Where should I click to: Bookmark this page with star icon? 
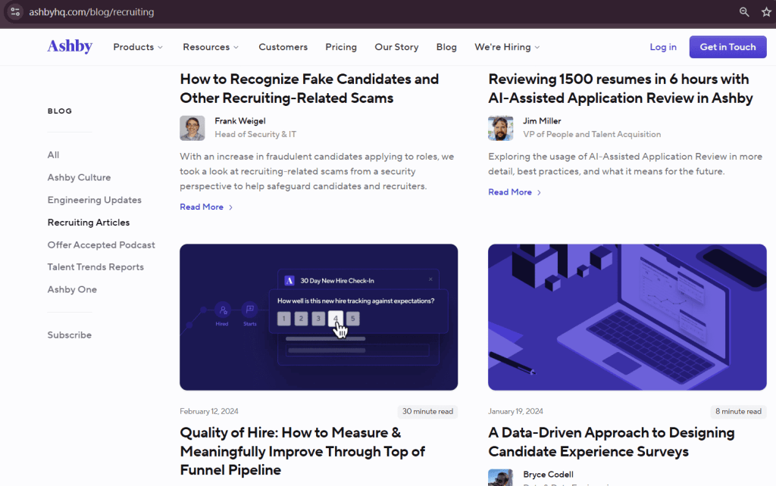coord(766,12)
